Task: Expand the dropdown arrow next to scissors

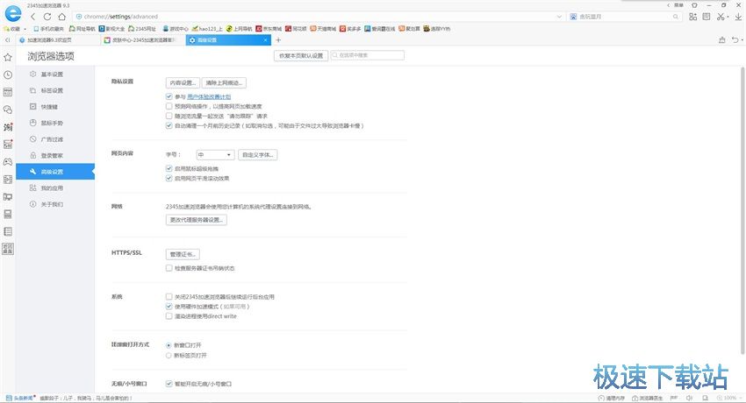Action: coord(728,18)
